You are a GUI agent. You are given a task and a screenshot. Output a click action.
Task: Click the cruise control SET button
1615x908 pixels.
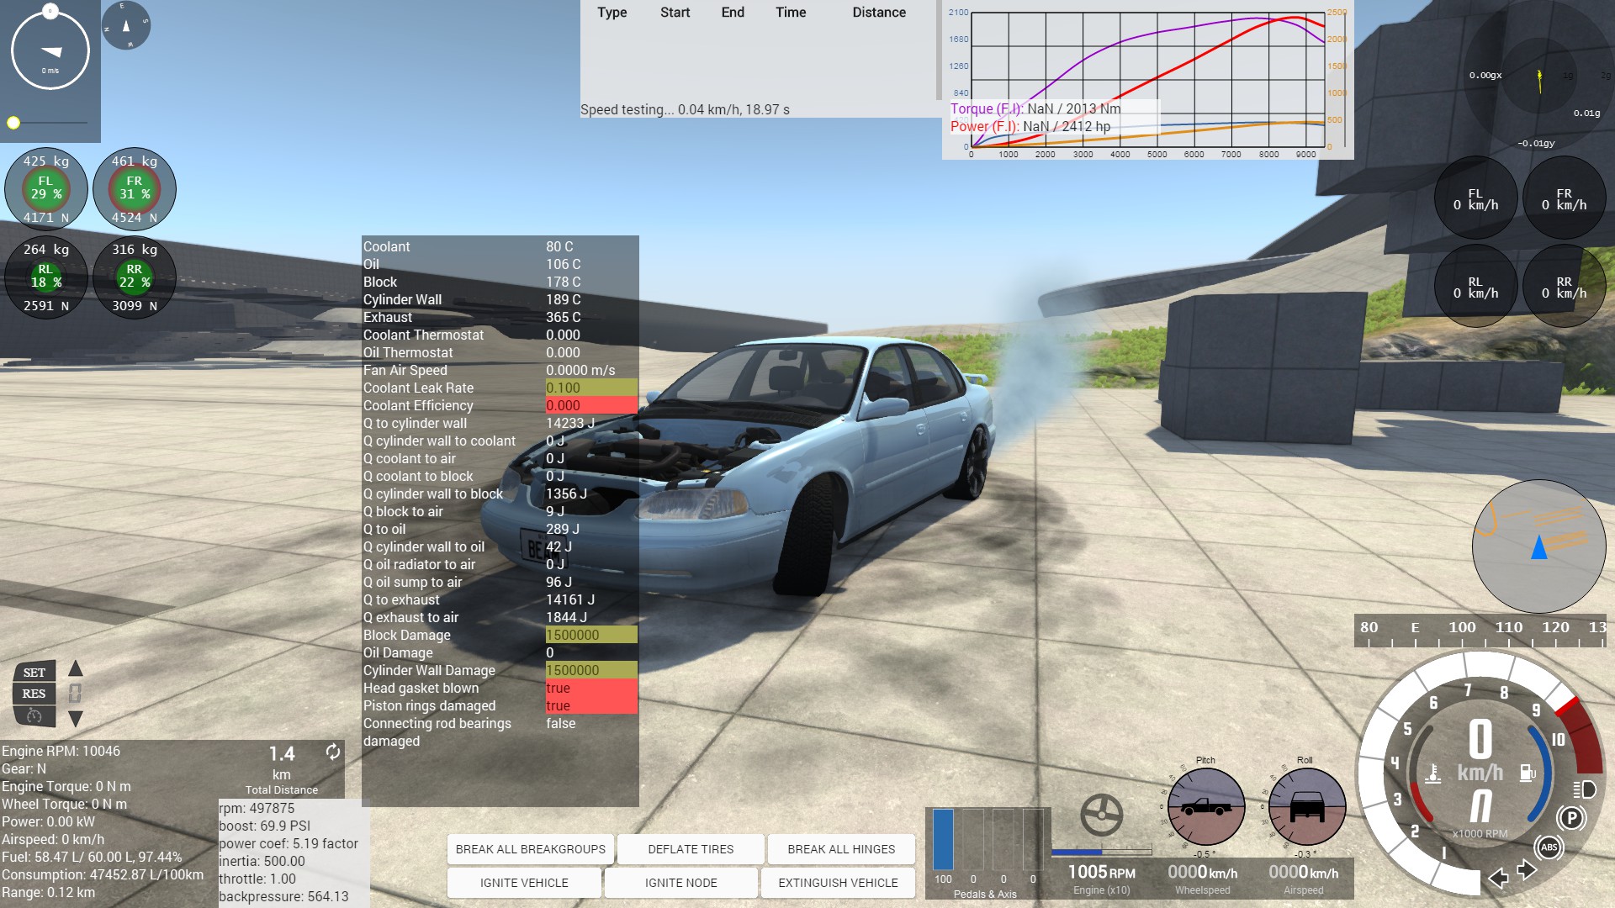34,673
